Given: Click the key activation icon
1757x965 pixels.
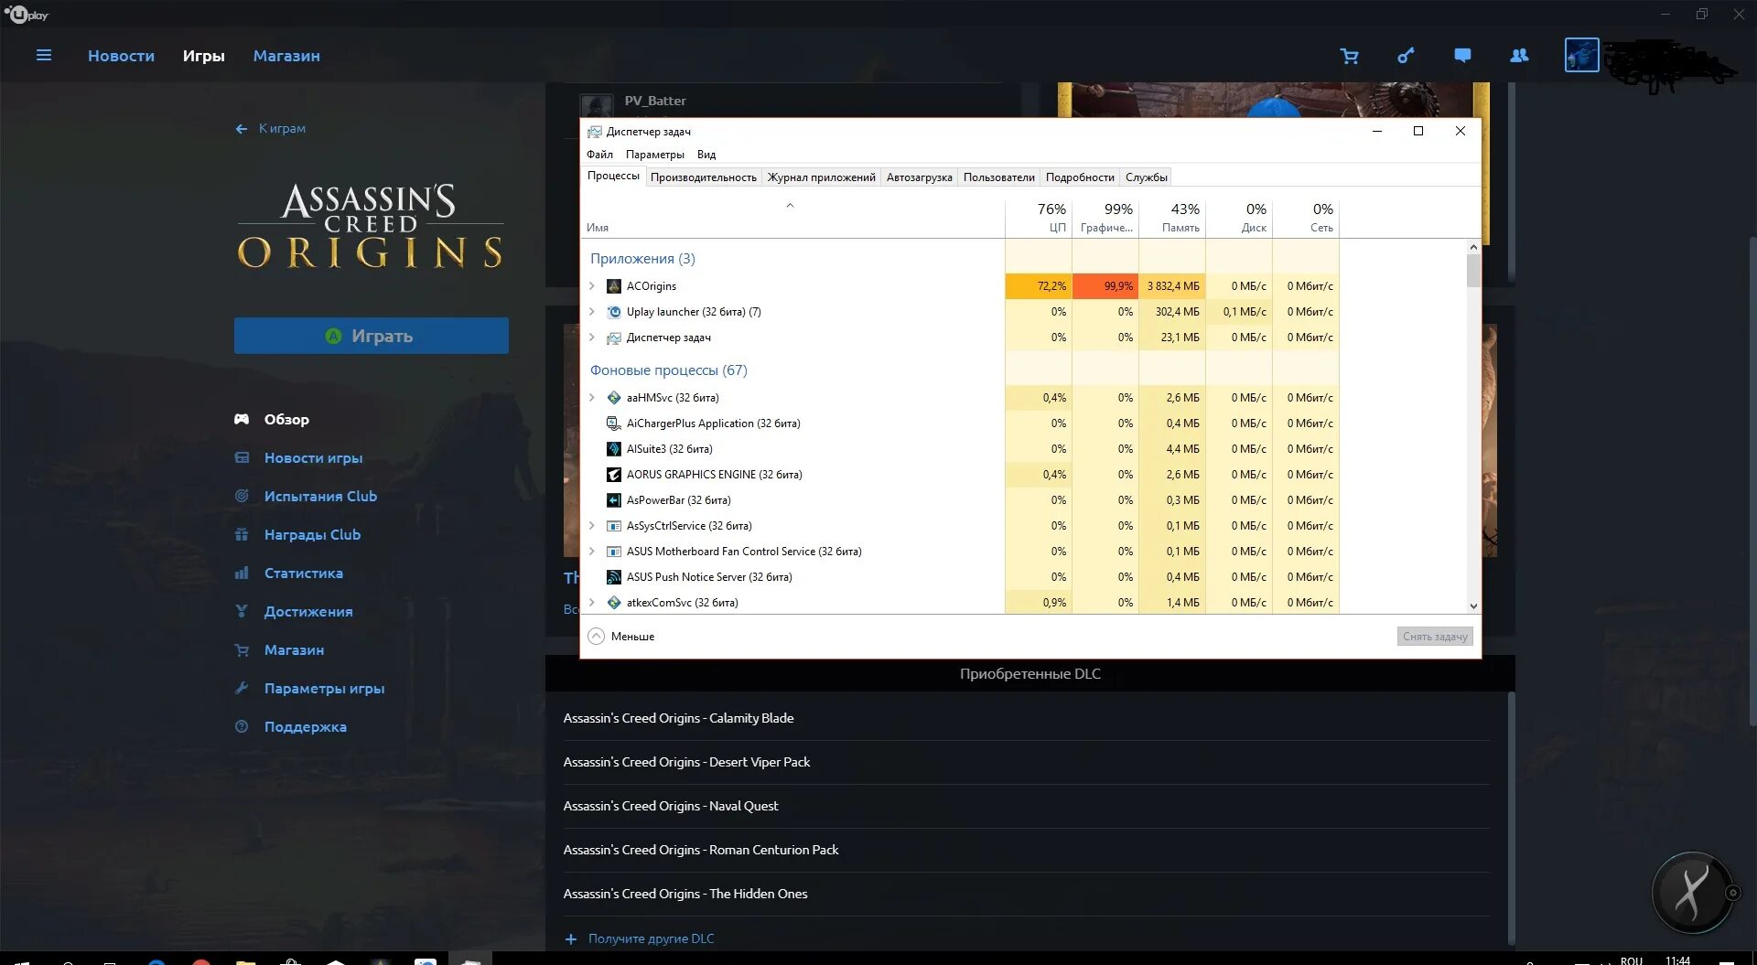Looking at the screenshot, I should click(x=1406, y=56).
